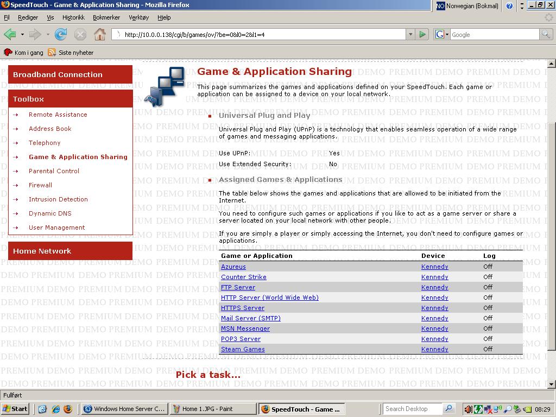Open the Toolbox section header
This screenshot has height=417, width=556.
70,99
